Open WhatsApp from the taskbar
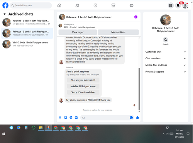The height and width of the screenshot is (143, 193). [x=34, y=128]
